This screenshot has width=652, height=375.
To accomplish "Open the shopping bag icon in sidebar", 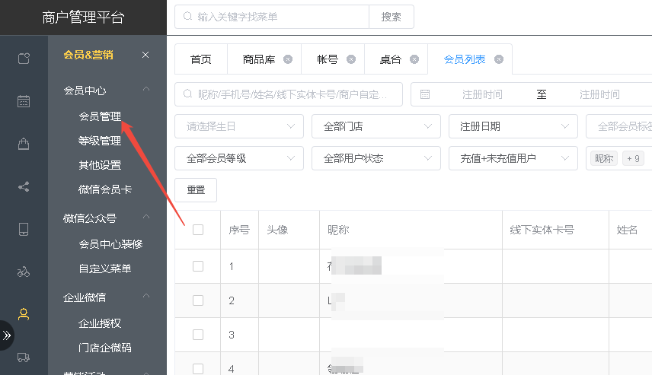I will point(24,144).
